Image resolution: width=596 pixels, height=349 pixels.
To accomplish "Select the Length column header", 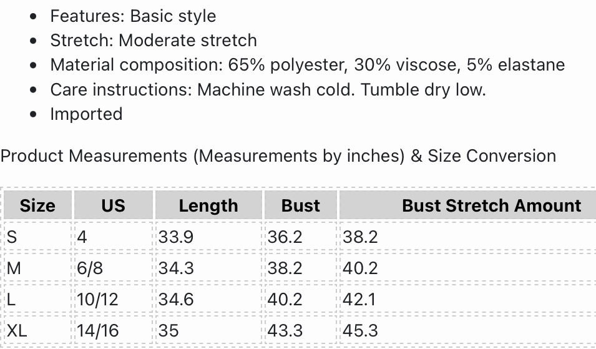I will pos(208,205).
